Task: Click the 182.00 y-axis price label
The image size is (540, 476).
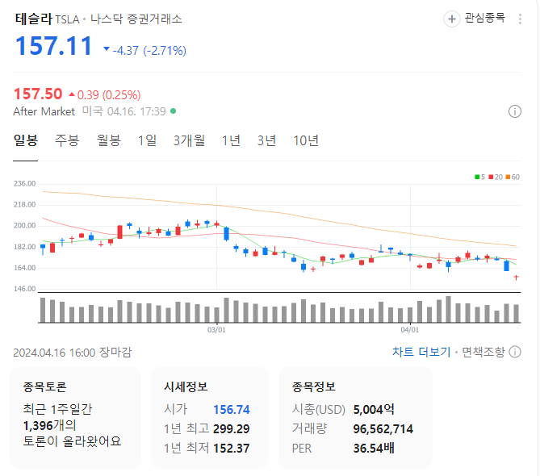Action: point(24,247)
